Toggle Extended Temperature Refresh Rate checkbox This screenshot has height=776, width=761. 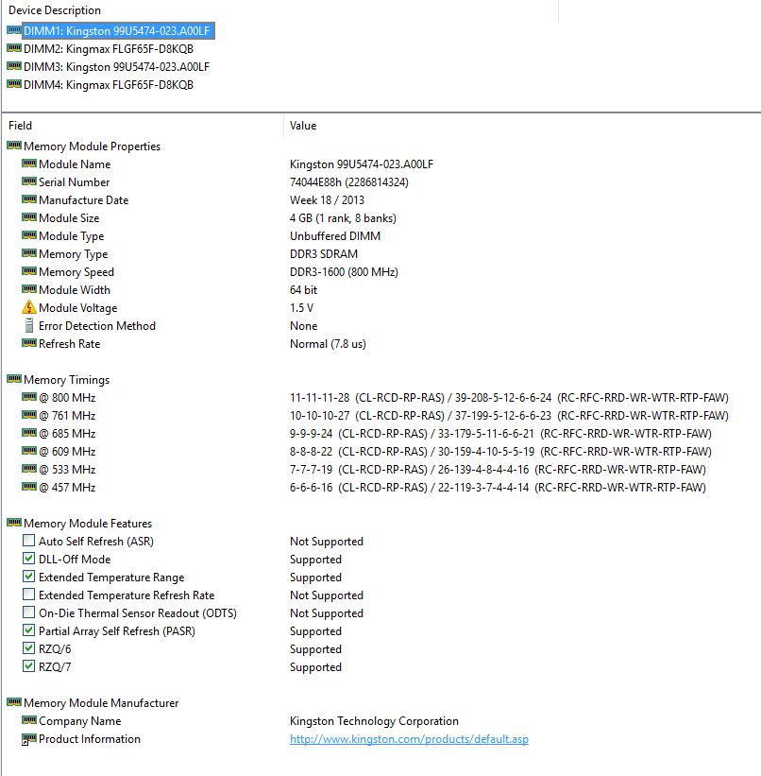(28, 595)
